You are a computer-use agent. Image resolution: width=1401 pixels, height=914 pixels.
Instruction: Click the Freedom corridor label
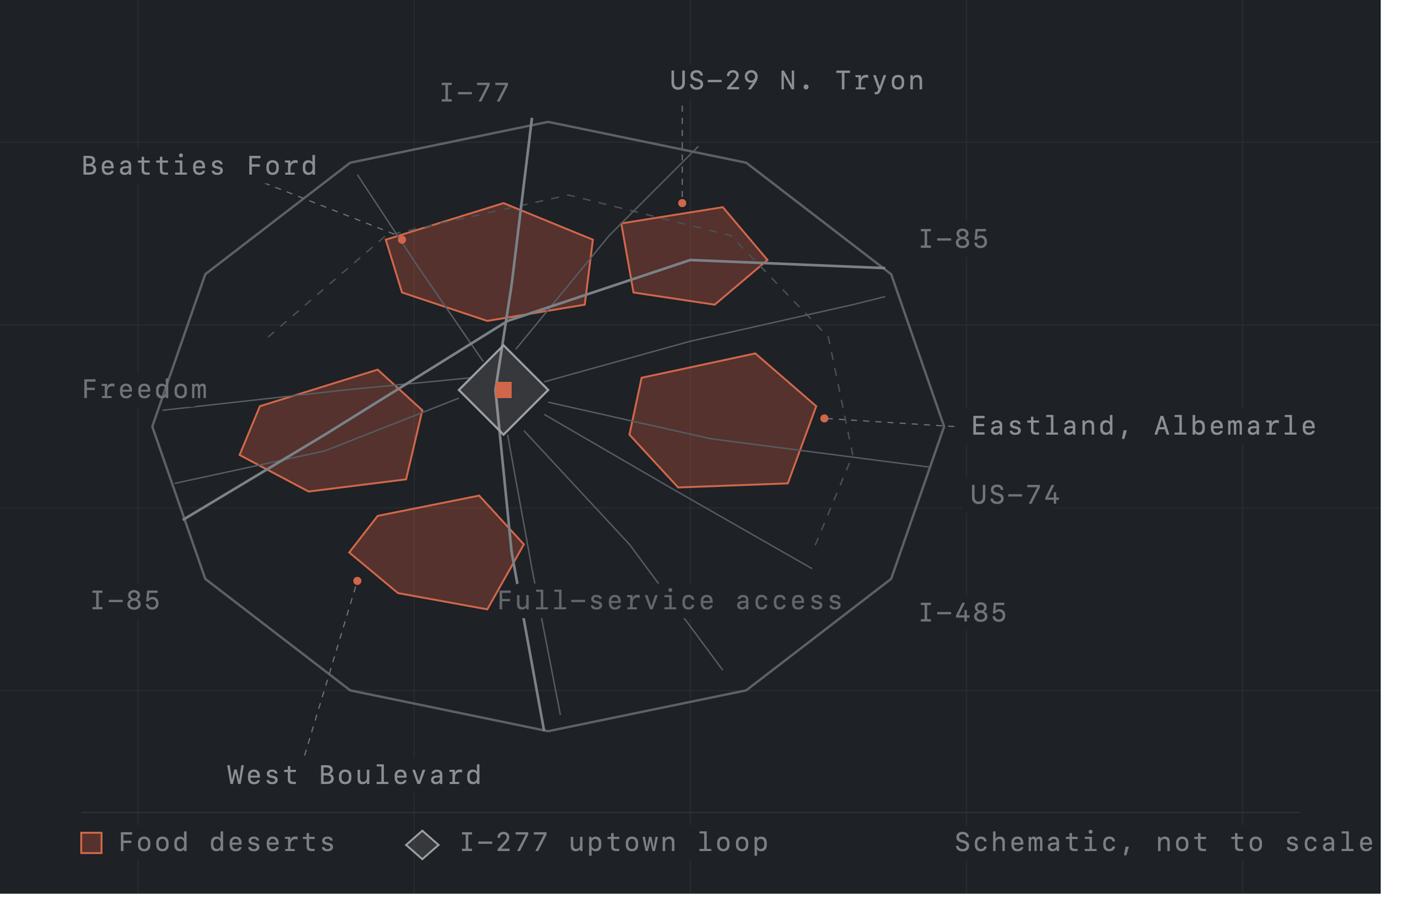tap(145, 389)
